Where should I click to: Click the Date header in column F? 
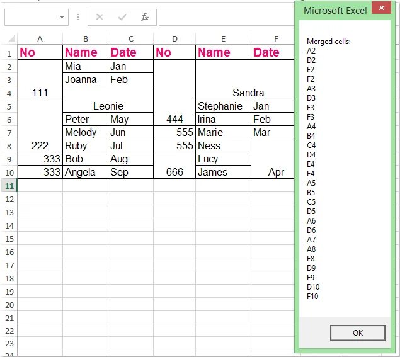point(273,52)
